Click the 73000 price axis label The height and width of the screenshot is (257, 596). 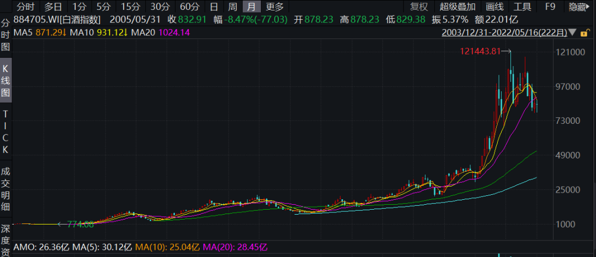click(x=568, y=121)
